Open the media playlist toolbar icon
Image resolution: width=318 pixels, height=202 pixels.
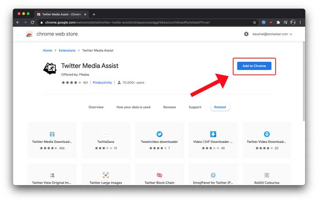point(285,23)
